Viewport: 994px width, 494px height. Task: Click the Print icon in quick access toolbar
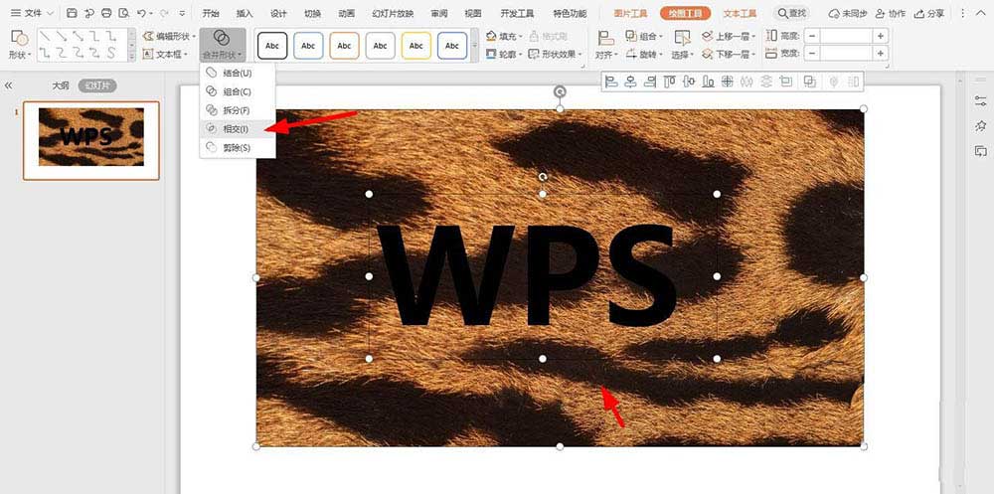click(x=106, y=13)
